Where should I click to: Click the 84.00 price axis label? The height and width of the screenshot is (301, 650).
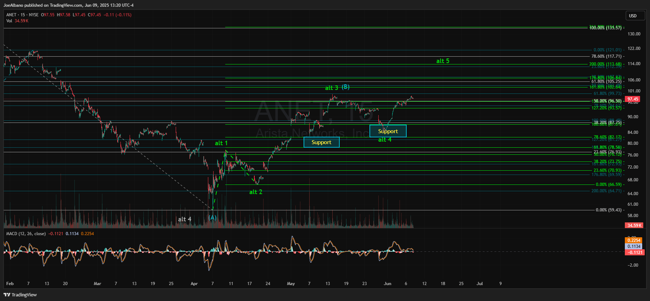tap(633, 132)
